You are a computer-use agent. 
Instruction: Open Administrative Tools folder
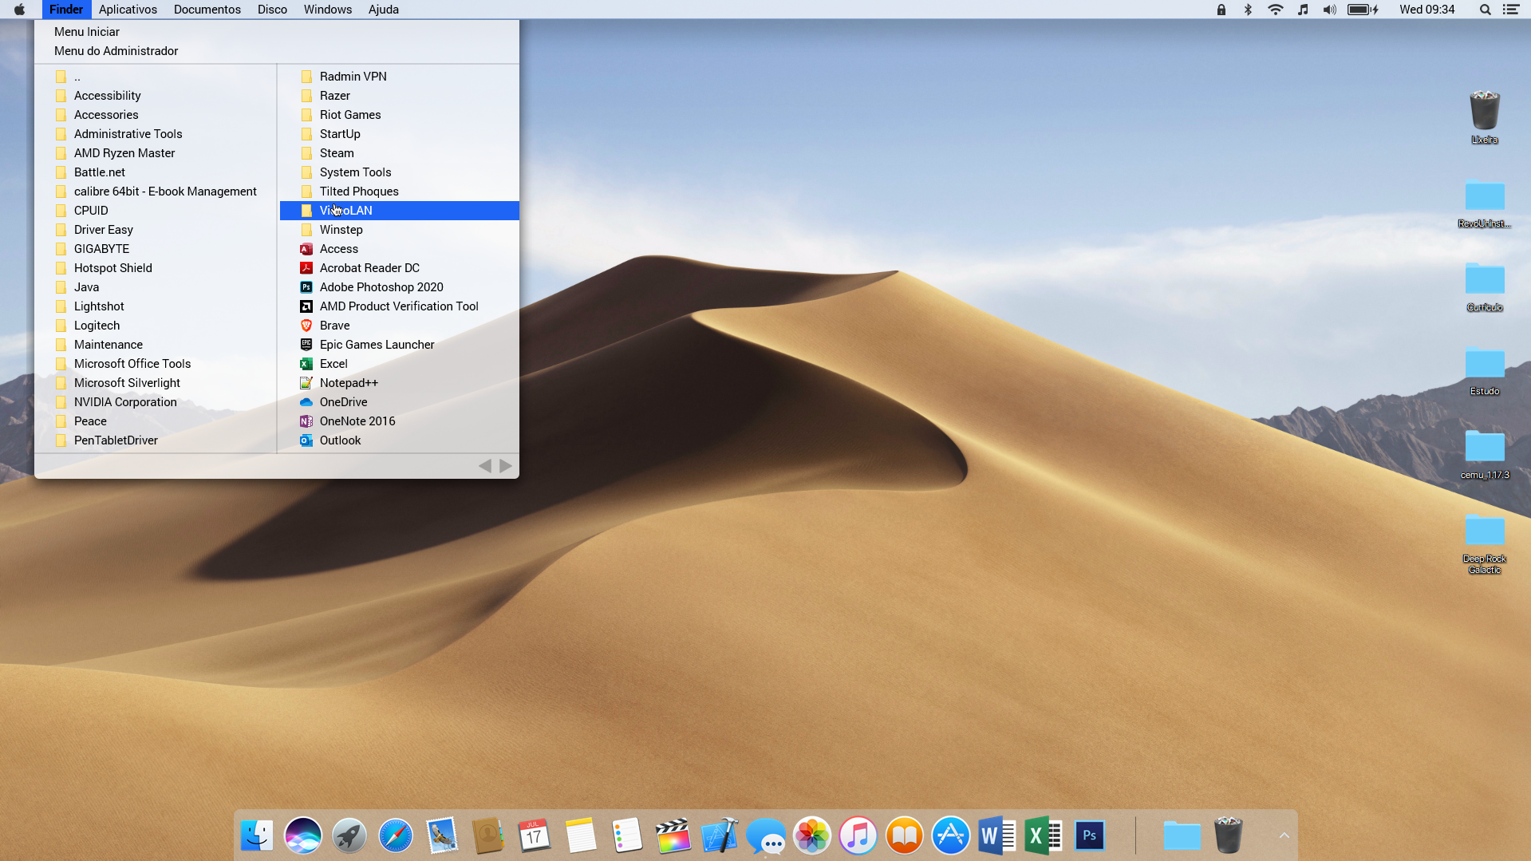click(x=156, y=134)
